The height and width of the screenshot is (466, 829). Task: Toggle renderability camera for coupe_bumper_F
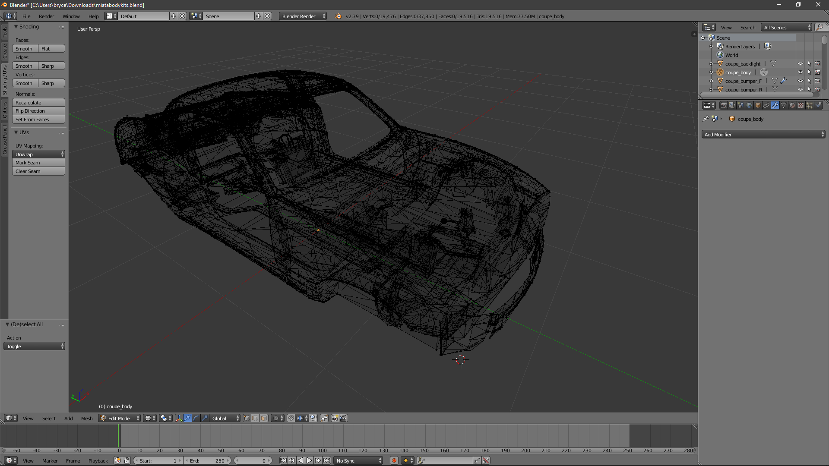point(818,81)
